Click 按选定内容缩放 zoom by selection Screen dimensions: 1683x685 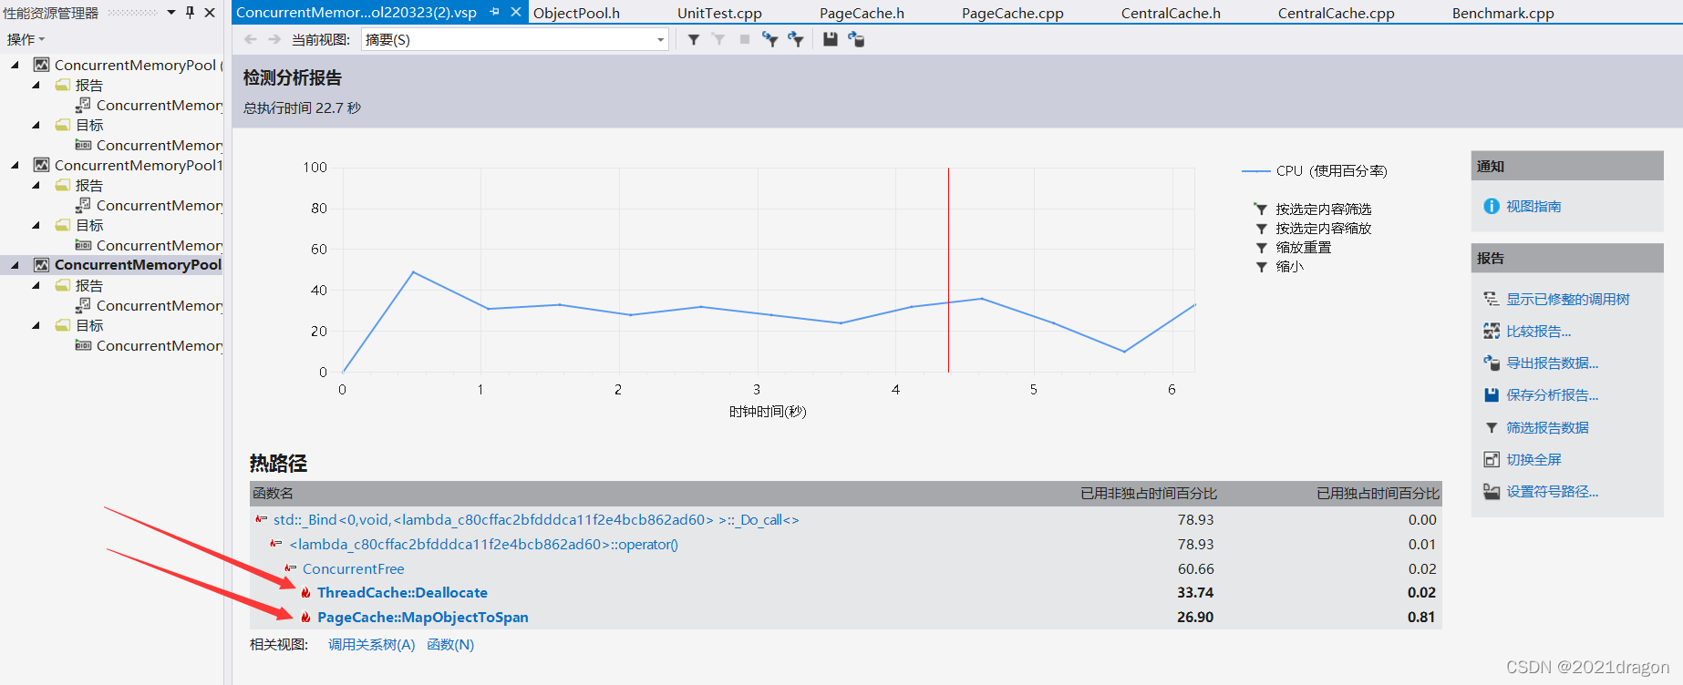click(1323, 228)
